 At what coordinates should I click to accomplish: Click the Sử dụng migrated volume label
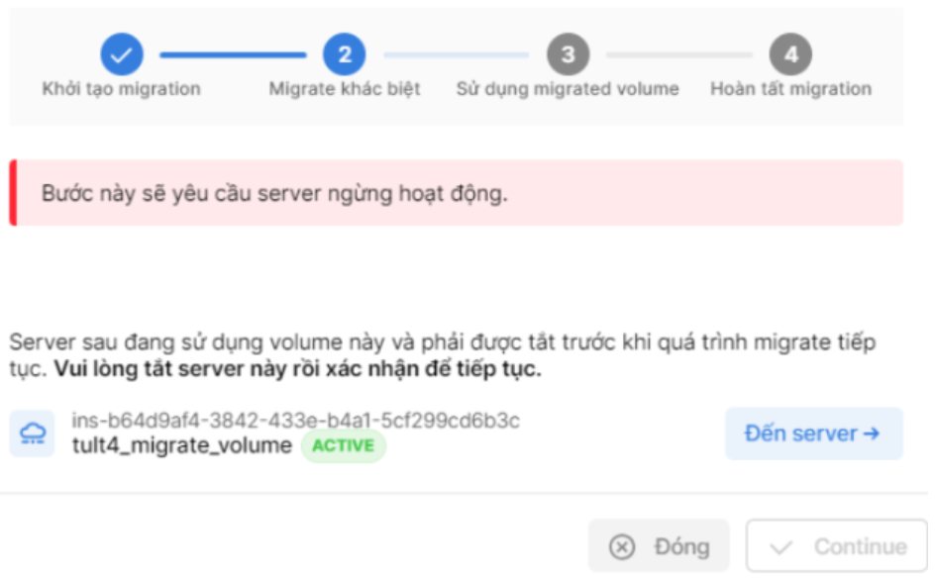568,89
